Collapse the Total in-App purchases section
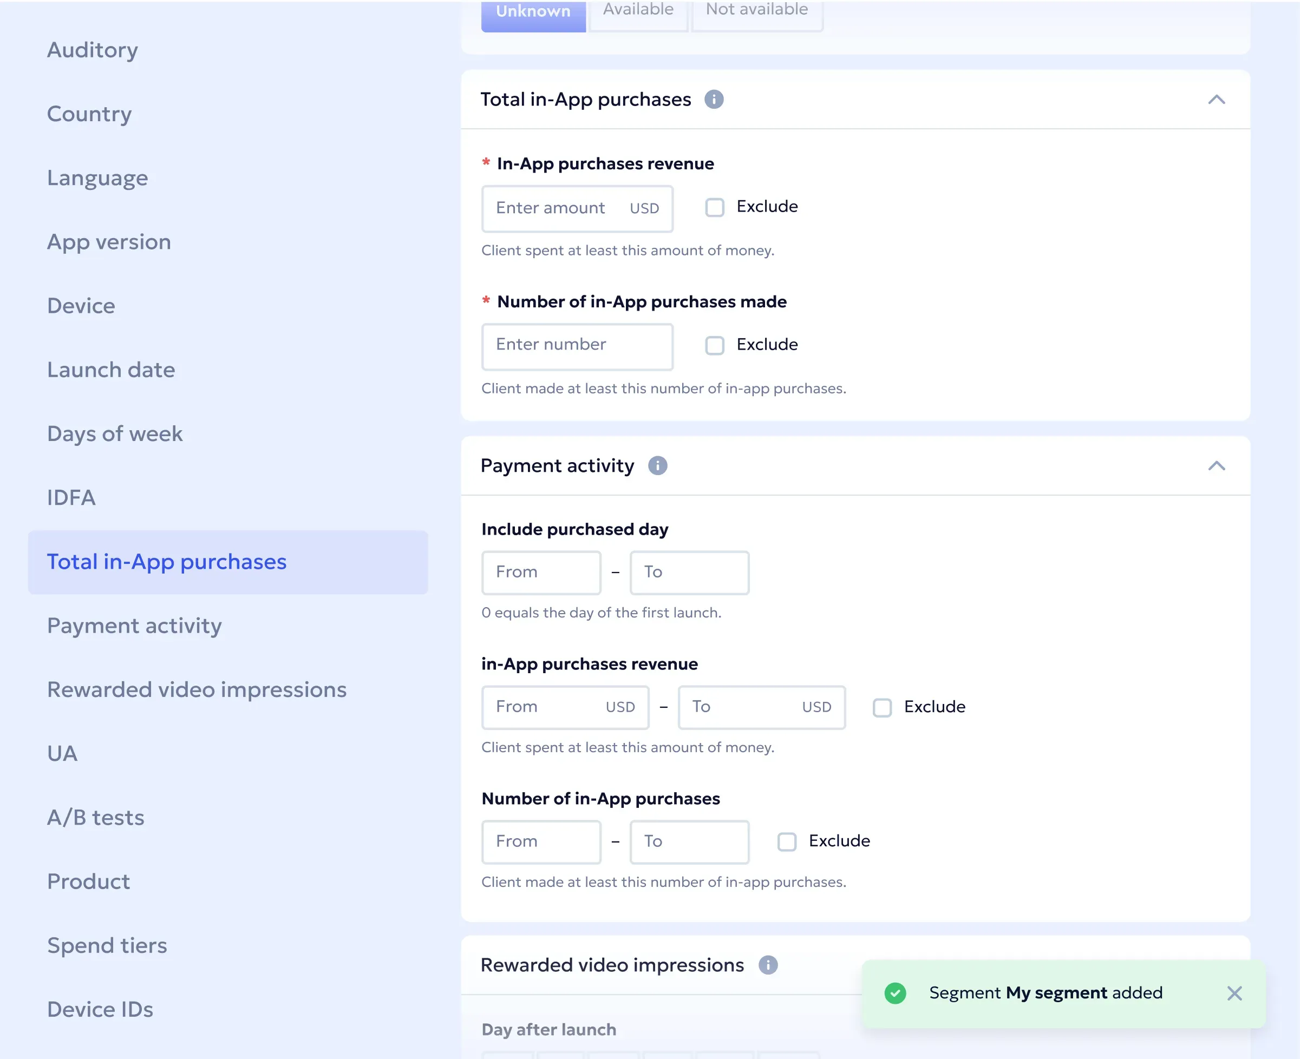Image resolution: width=1300 pixels, height=1059 pixels. pyautogui.click(x=1217, y=100)
